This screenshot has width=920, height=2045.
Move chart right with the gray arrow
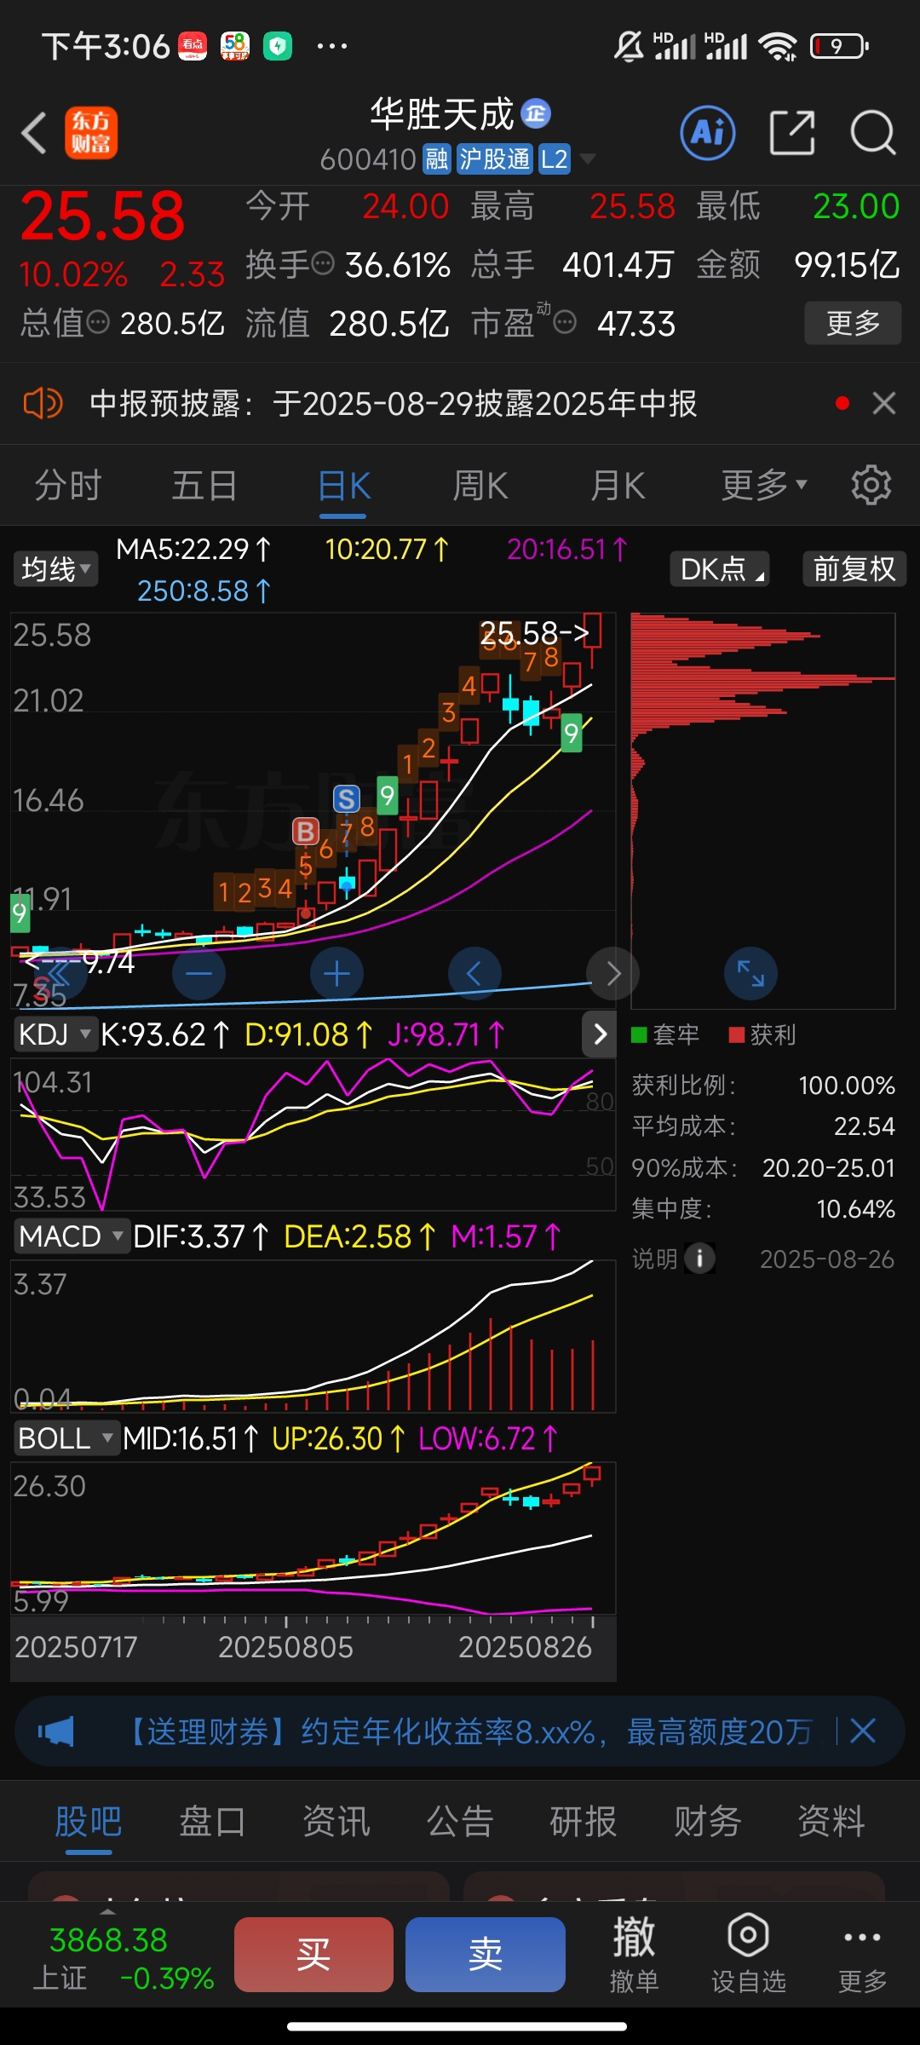(612, 973)
